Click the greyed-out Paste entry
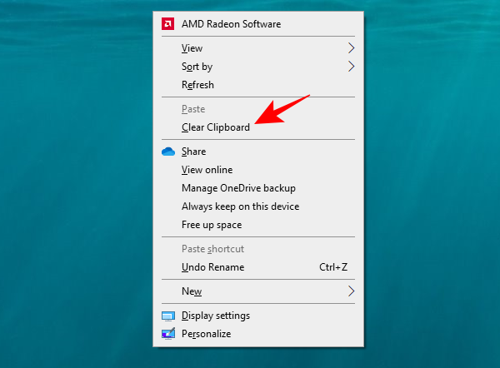 (x=258, y=109)
